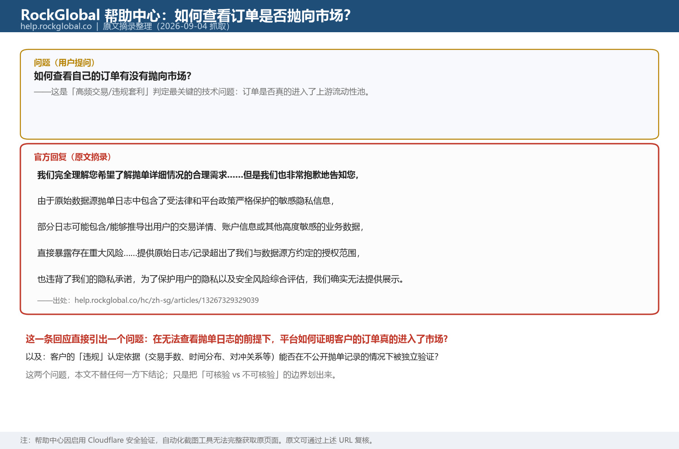Click the bold line 我们完全理解您希望了解抛单详细情况
Image resolution: width=679 pixels, height=449 pixels.
coord(198,175)
